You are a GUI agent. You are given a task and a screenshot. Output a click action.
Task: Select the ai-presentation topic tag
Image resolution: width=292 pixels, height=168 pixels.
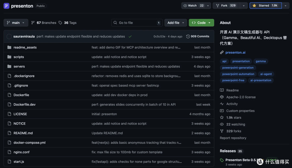coord(261,80)
